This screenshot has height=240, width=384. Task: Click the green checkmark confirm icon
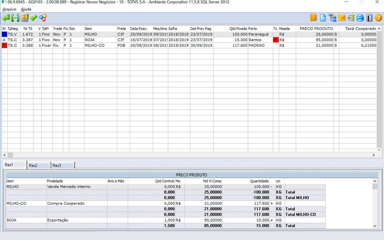pos(34,18)
